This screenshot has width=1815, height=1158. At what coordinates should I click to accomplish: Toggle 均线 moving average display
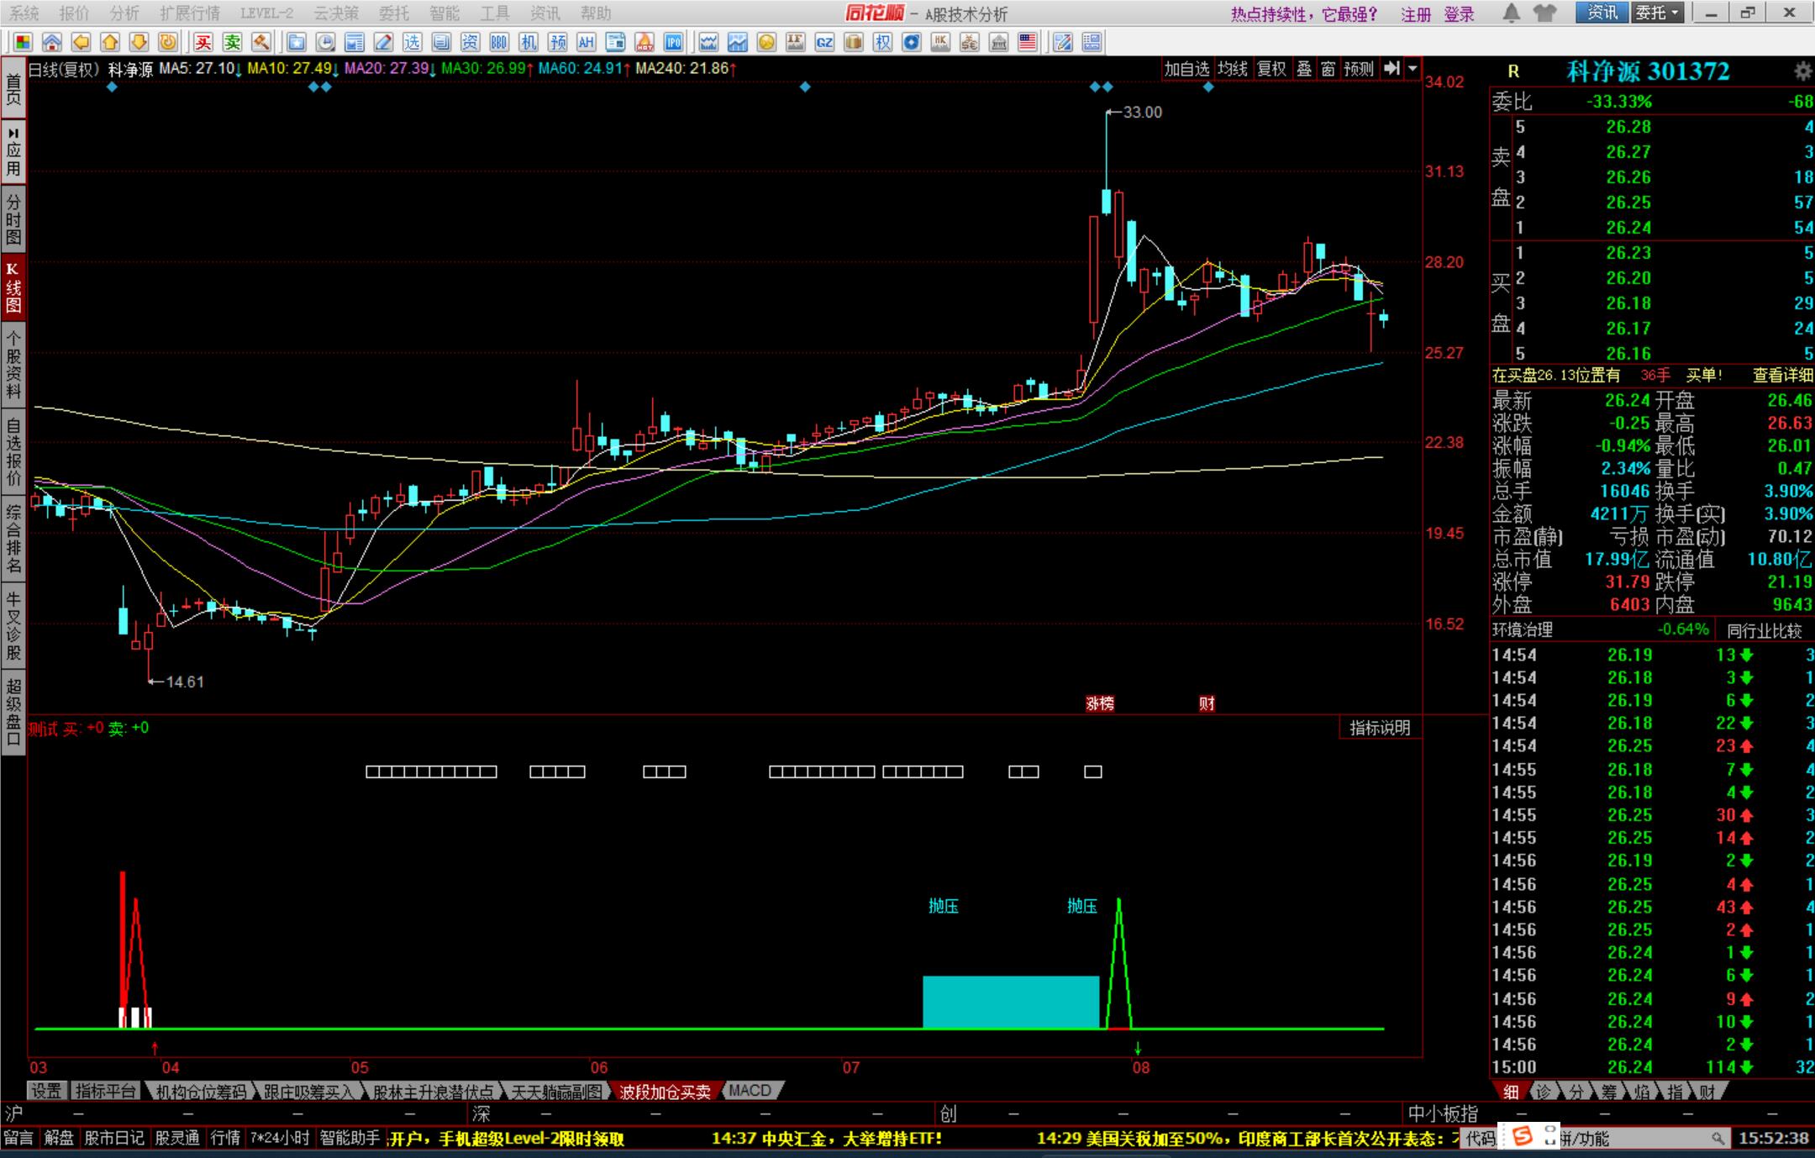(1233, 69)
